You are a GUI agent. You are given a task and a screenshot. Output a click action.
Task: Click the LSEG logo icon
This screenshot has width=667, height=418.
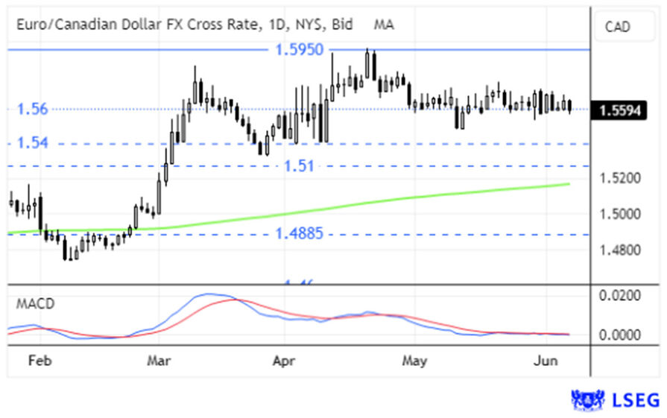pos(586,400)
